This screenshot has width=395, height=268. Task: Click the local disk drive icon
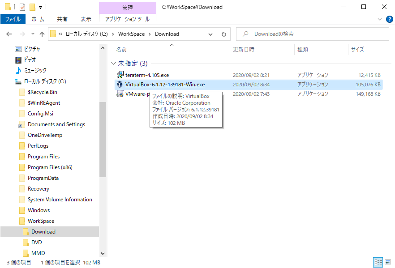(18, 81)
